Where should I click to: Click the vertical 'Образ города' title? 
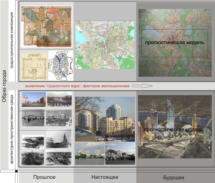pos(4,86)
